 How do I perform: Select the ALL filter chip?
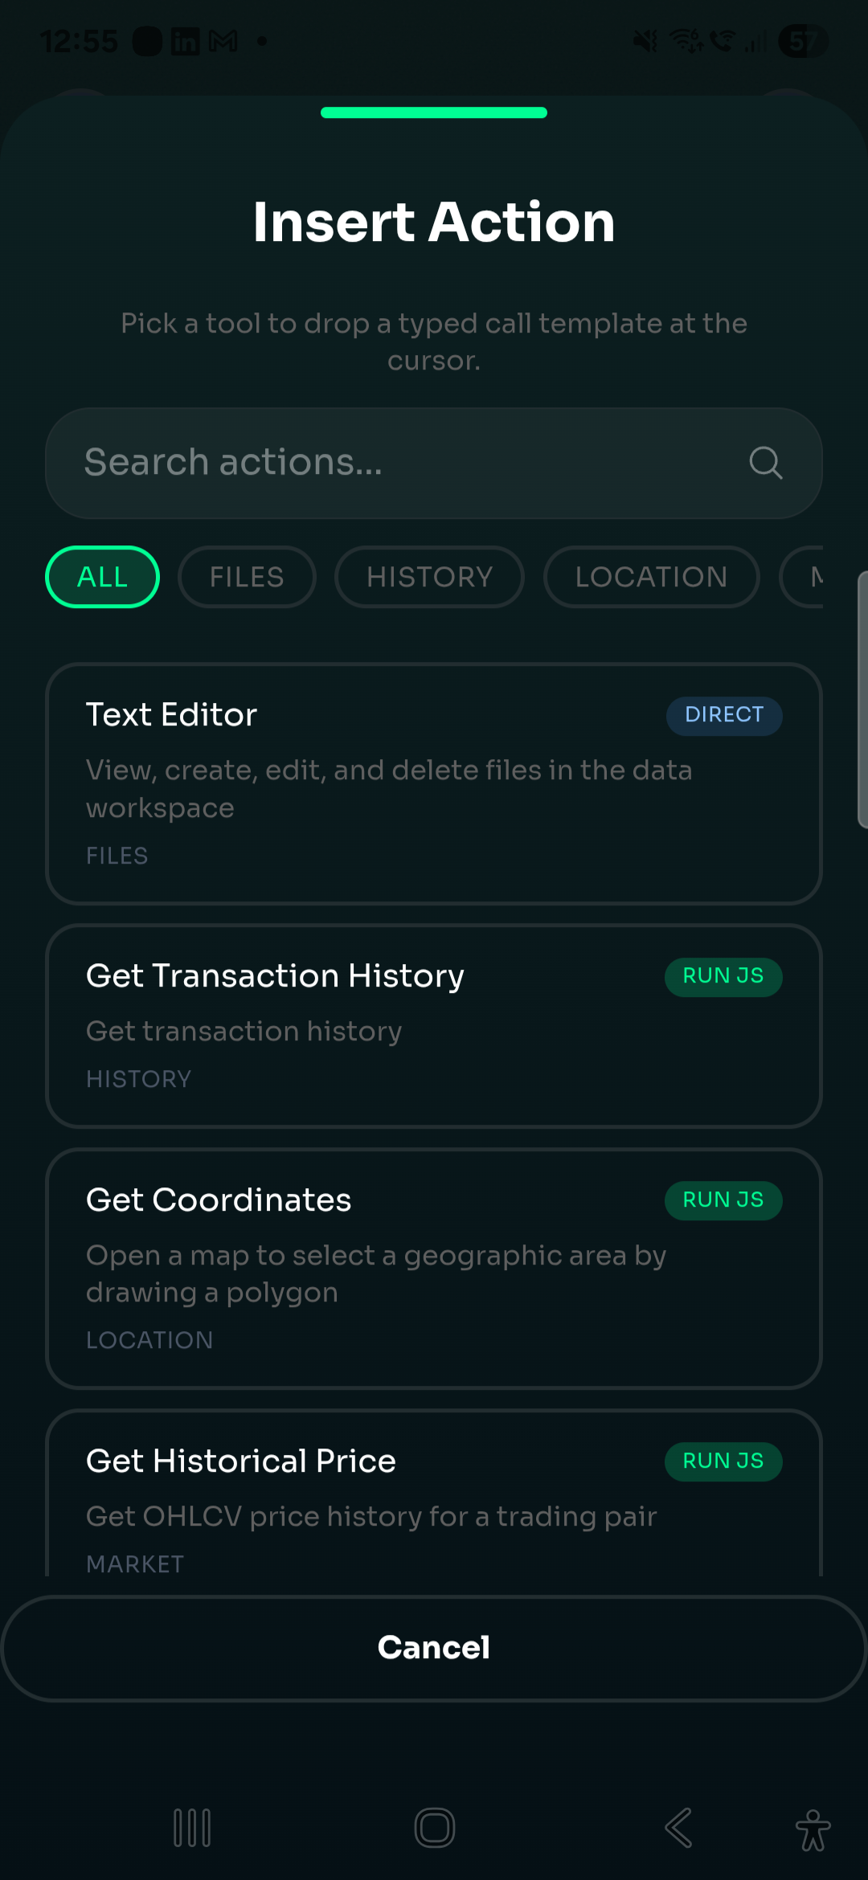[102, 577]
